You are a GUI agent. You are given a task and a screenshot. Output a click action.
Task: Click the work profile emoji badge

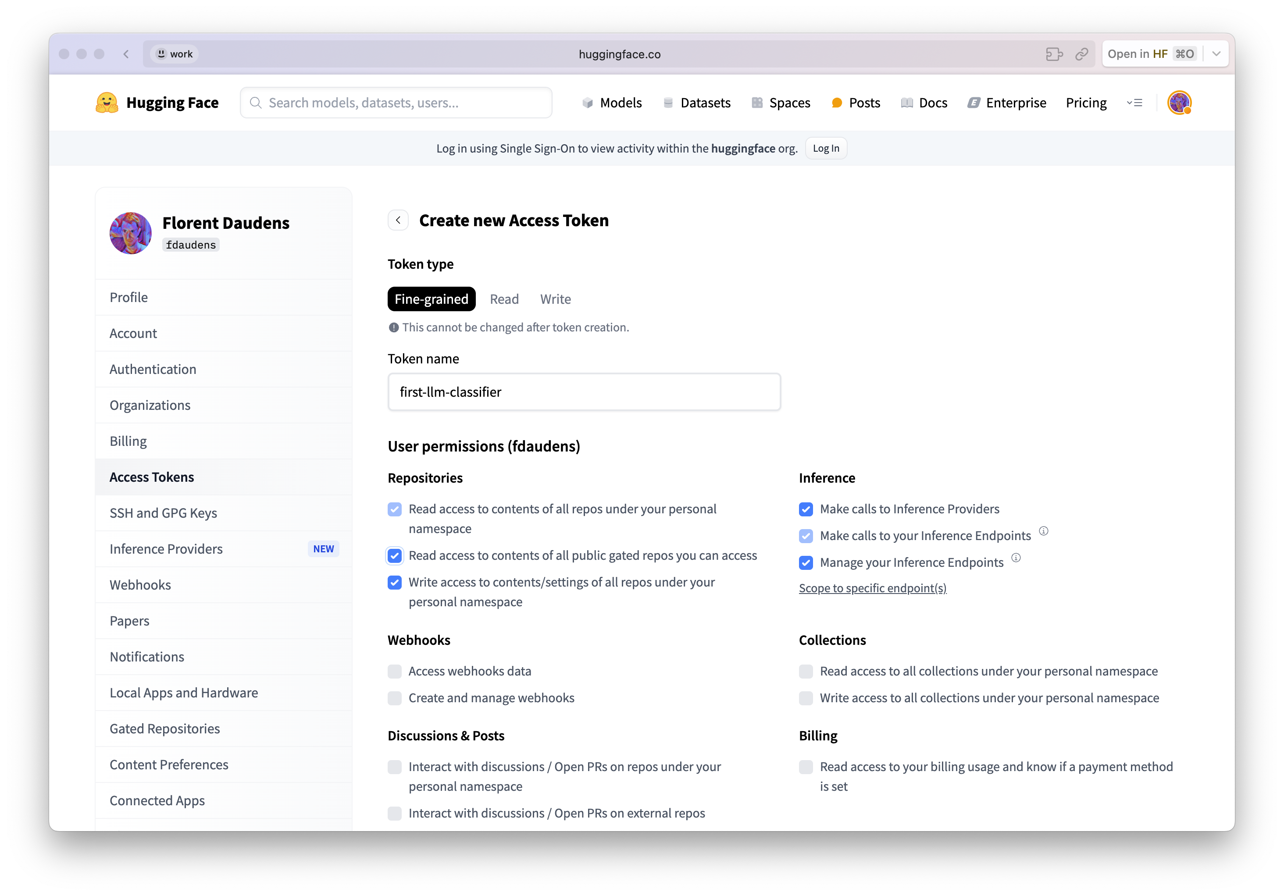(162, 54)
